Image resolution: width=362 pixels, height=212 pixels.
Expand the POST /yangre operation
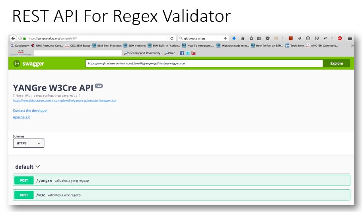tap(181, 180)
